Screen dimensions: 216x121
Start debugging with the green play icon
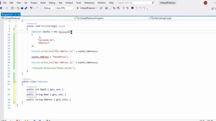pyautogui.click(x=78, y=8)
